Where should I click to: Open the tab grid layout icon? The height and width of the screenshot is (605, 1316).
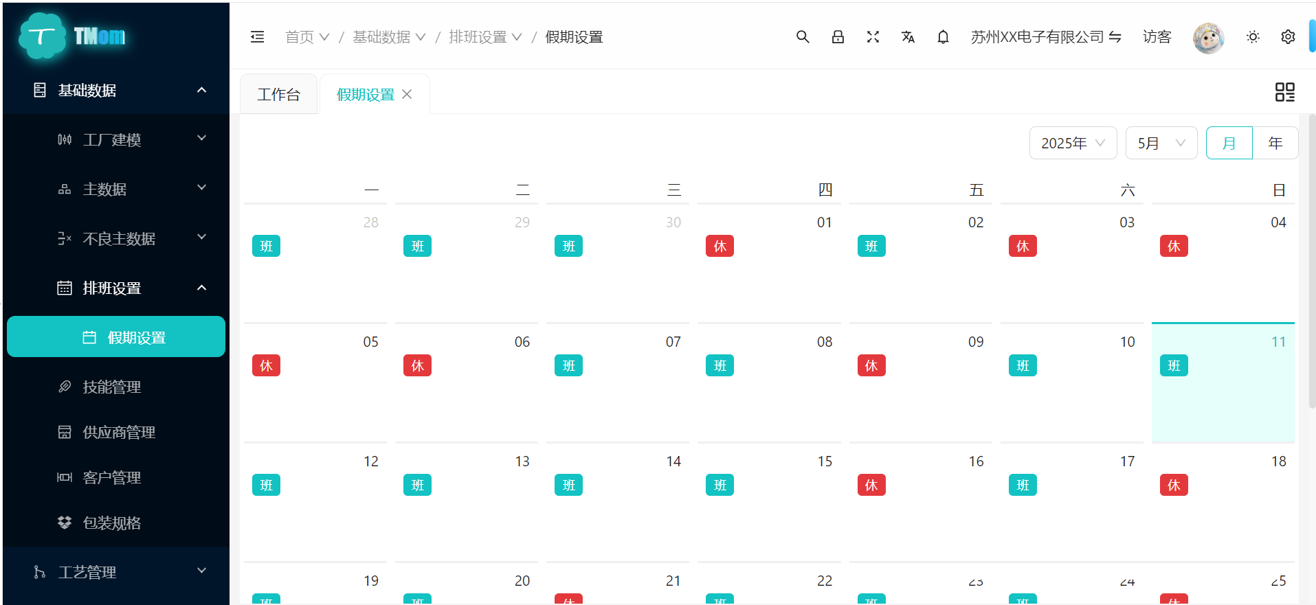coord(1284,92)
